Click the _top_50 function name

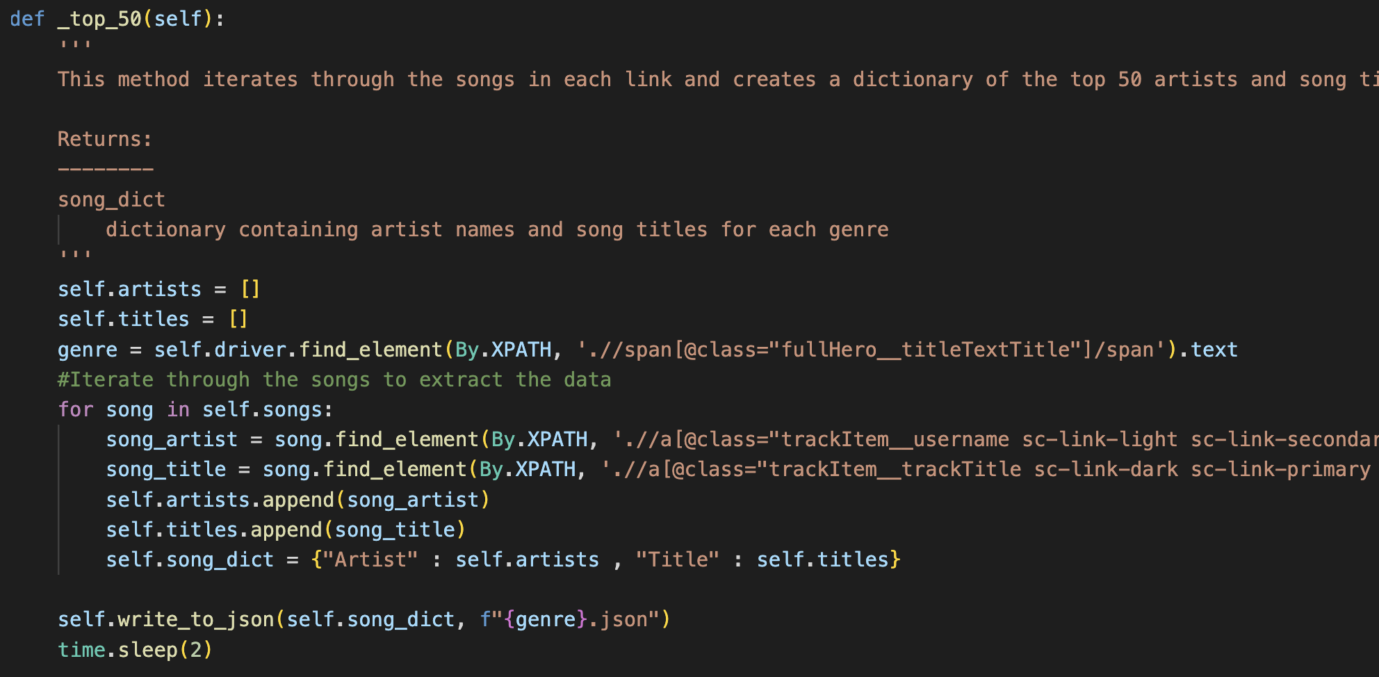pos(99,19)
